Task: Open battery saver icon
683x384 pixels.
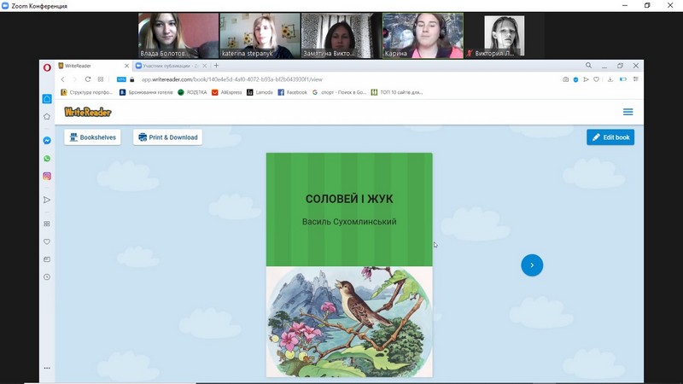Action: pyautogui.click(x=623, y=79)
